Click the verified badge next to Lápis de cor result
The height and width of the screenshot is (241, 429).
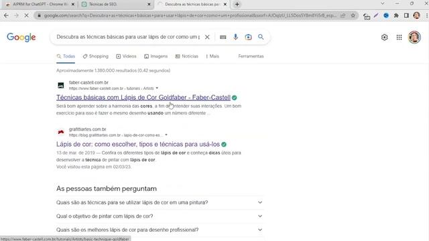224,145
